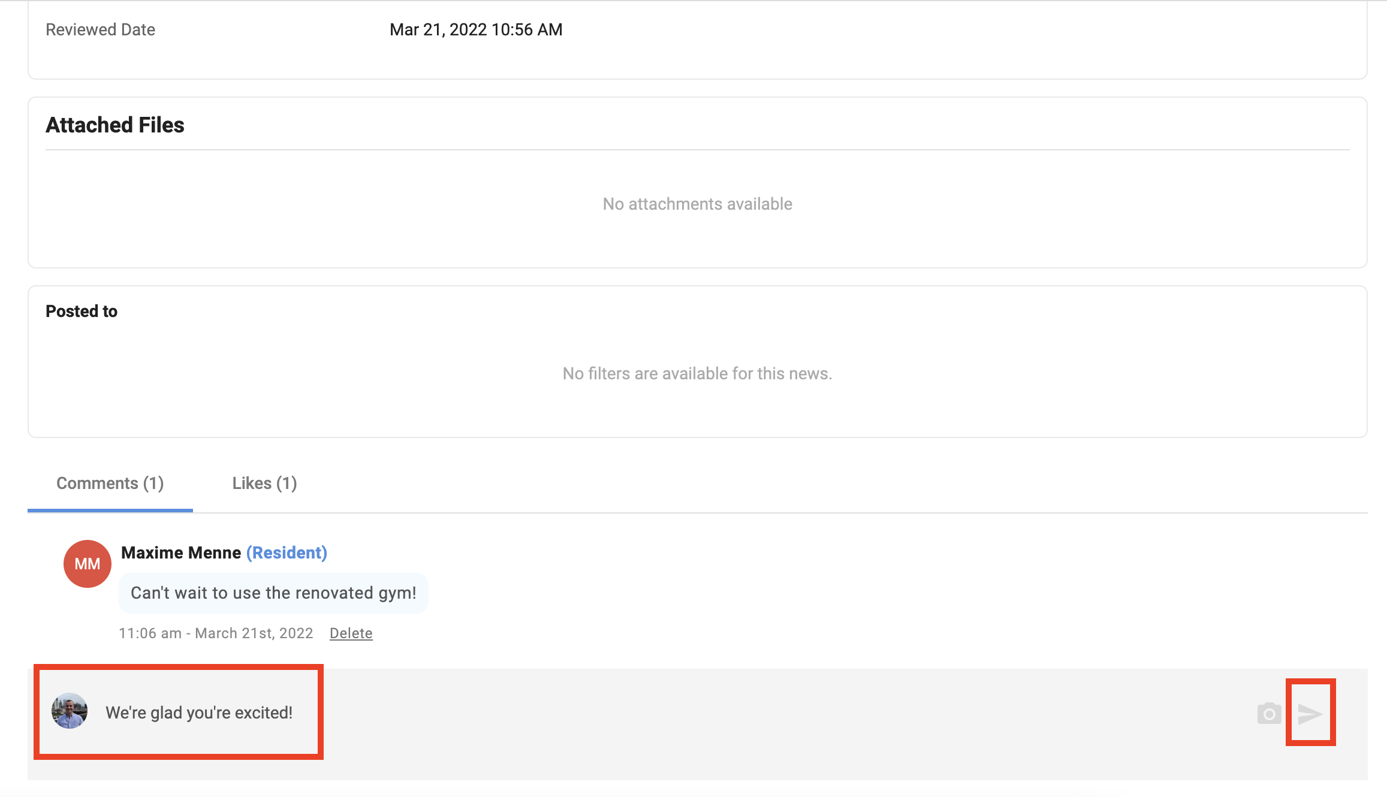This screenshot has width=1387, height=797.
Task: Open the Likes (1) tab
Action: click(x=264, y=484)
